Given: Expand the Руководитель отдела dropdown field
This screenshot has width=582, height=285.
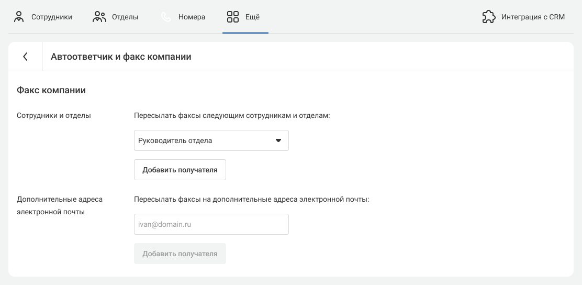Looking at the screenshot, I should (x=211, y=140).
